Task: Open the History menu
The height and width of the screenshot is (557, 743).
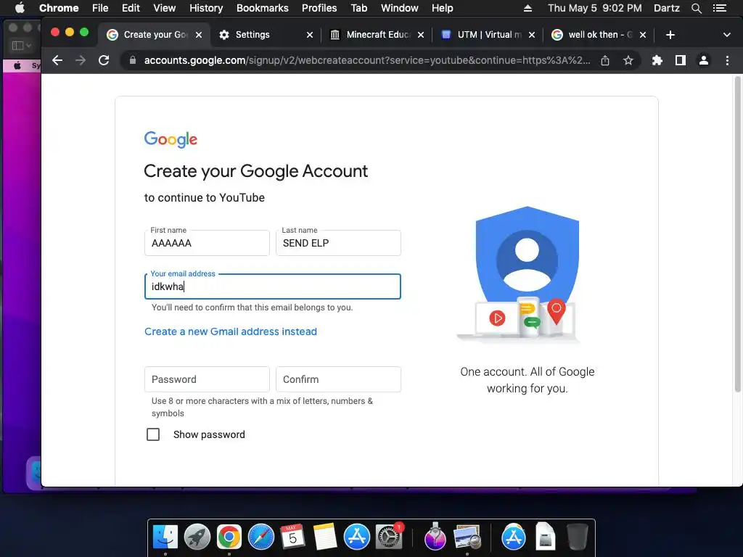Action: 206,8
